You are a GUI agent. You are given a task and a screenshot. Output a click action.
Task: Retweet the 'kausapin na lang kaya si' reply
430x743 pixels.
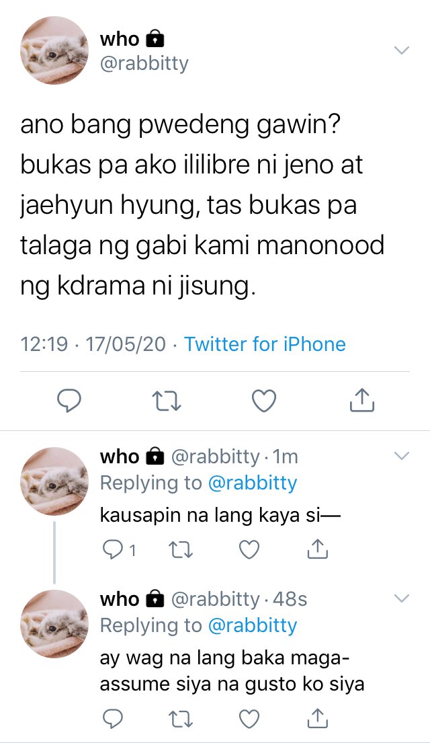(x=181, y=549)
